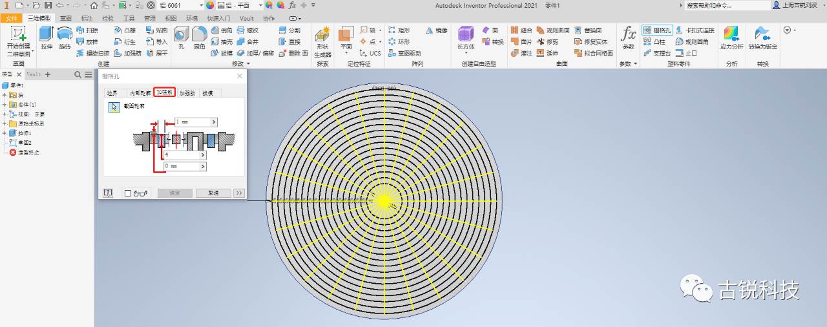Open the 文件 file menu
This screenshot has width=827, height=327.
(x=12, y=19)
